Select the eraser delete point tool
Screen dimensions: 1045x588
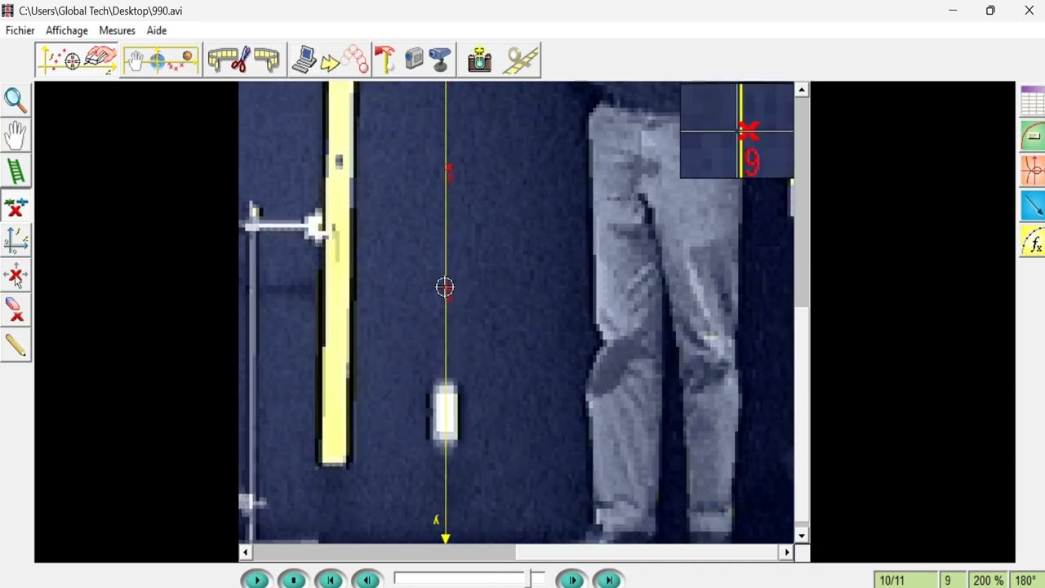[x=16, y=310]
